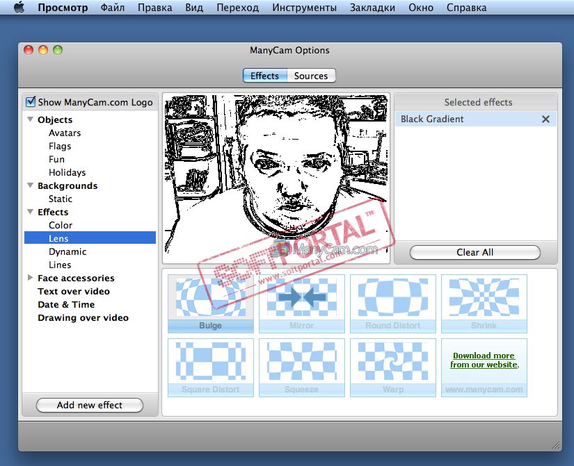Select Date & Time category
Screen dimensions: 574x466
66,304
